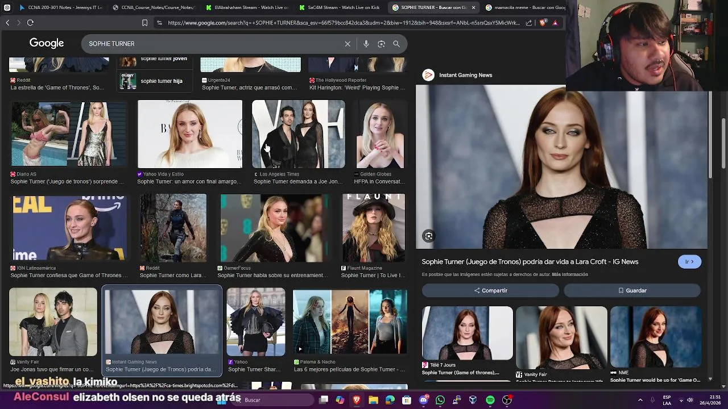Click the Windows taskbar Buscar search box

pyautogui.click(x=274, y=400)
